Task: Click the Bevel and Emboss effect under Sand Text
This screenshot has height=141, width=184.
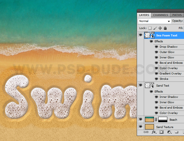Action: tap(171, 108)
